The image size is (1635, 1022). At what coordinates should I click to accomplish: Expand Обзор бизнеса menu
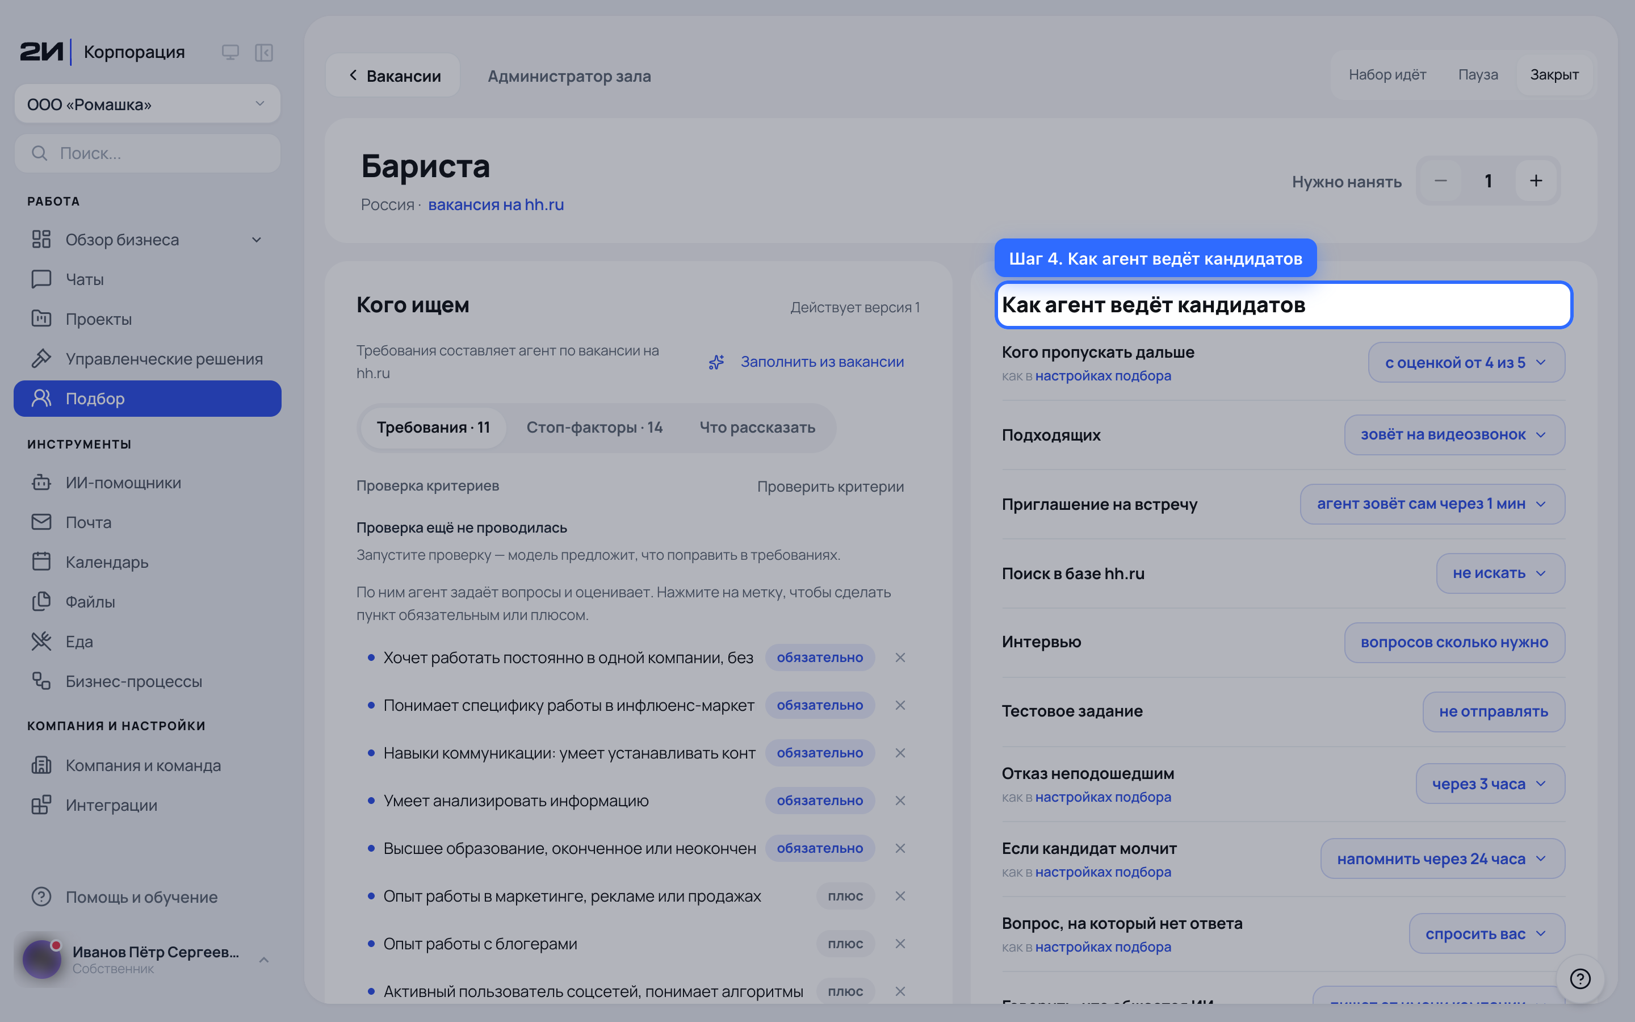(147, 239)
